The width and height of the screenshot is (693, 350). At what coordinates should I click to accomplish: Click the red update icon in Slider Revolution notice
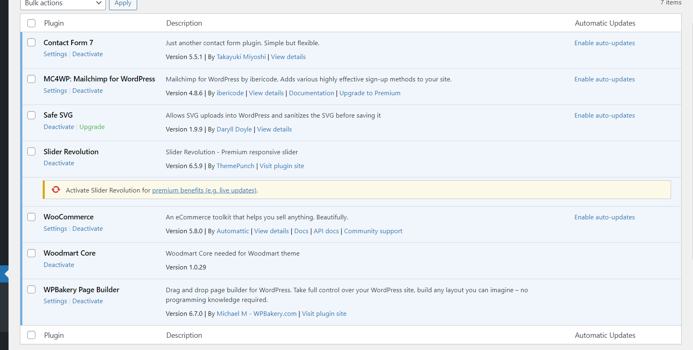pyautogui.click(x=56, y=190)
